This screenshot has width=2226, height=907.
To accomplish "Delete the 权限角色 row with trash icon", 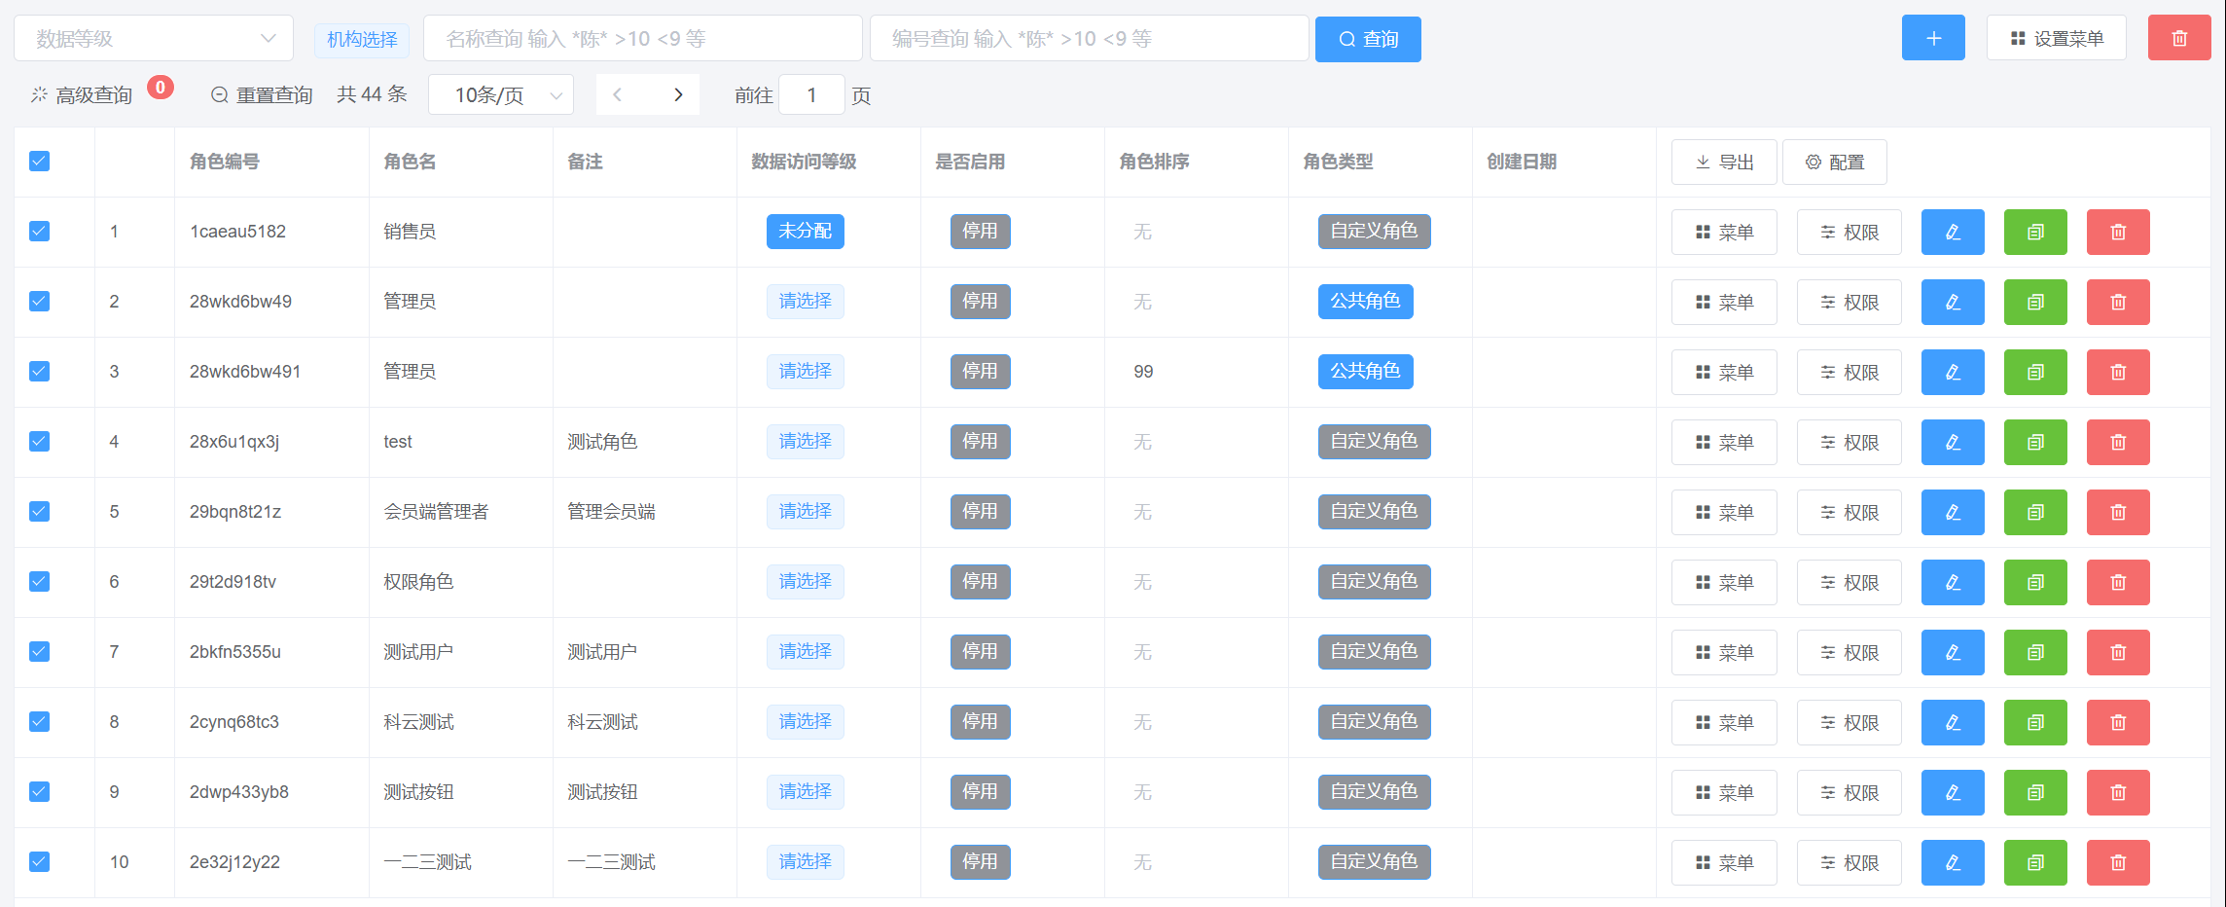I will tap(2117, 582).
